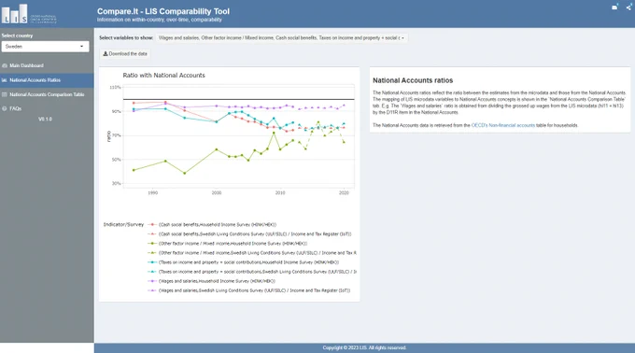Viewport: 635px width, 353px height.
Task: Toggle Cash social benefits ULF/SILC legend entry
Action: (x=250, y=234)
